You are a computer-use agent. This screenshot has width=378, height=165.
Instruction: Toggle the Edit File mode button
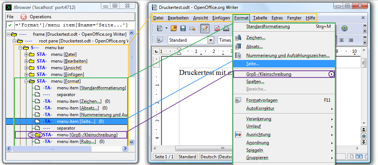204,28
